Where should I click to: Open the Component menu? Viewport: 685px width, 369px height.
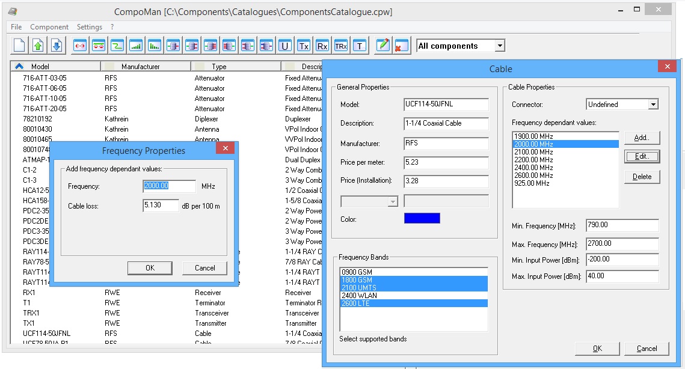[49, 27]
